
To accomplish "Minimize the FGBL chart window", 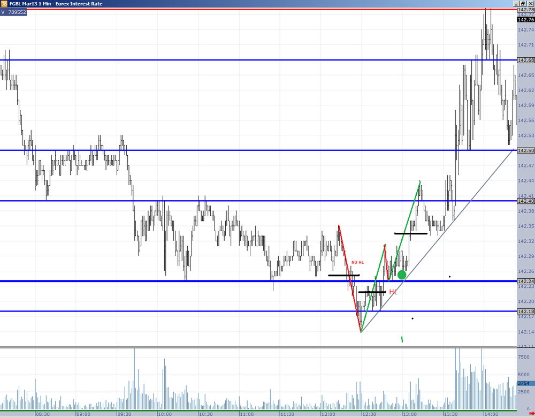I will click(x=516, y=4).
